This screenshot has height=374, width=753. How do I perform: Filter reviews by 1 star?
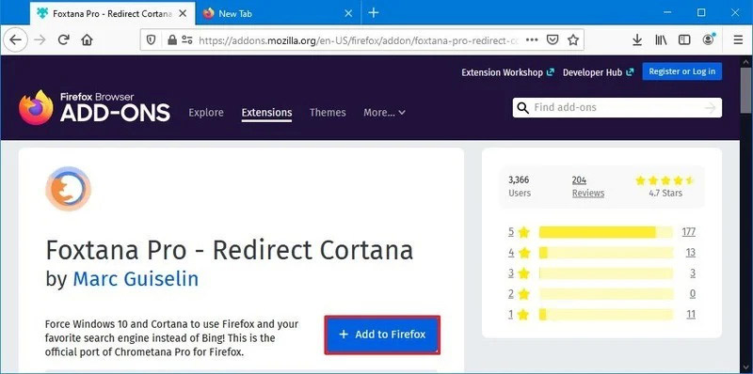tap(519, 315)
